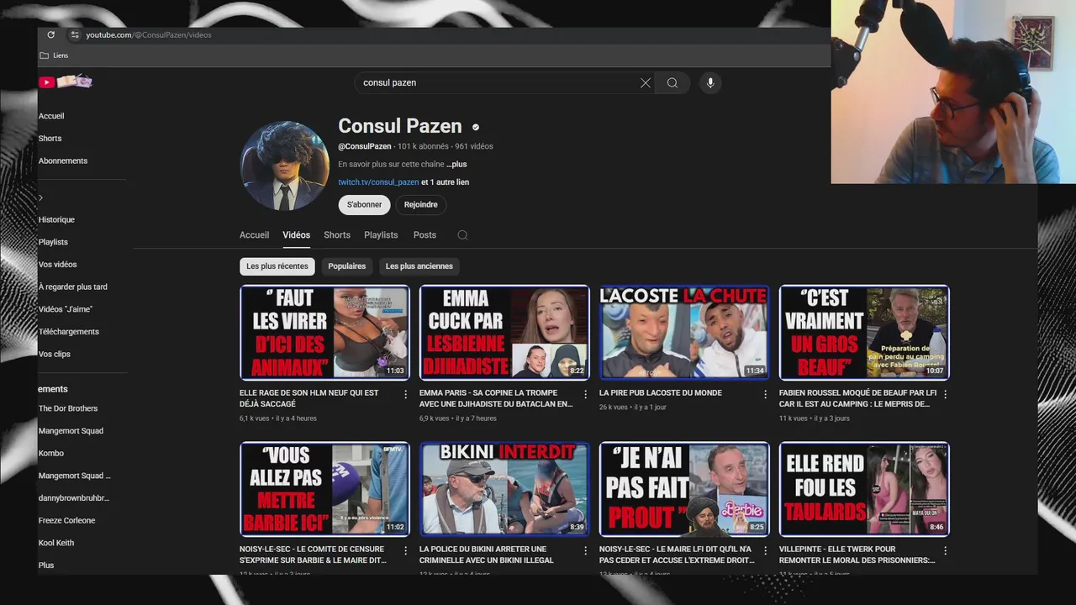Clear the search text with the X

(x=646, y=82)
